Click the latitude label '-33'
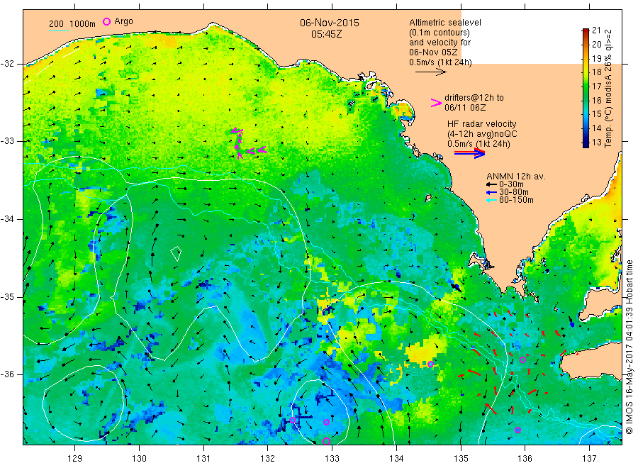 point(7,141)
